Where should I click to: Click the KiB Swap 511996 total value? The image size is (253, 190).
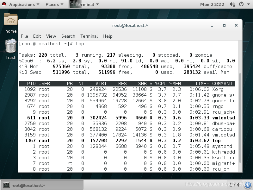[x=61, y=72]
